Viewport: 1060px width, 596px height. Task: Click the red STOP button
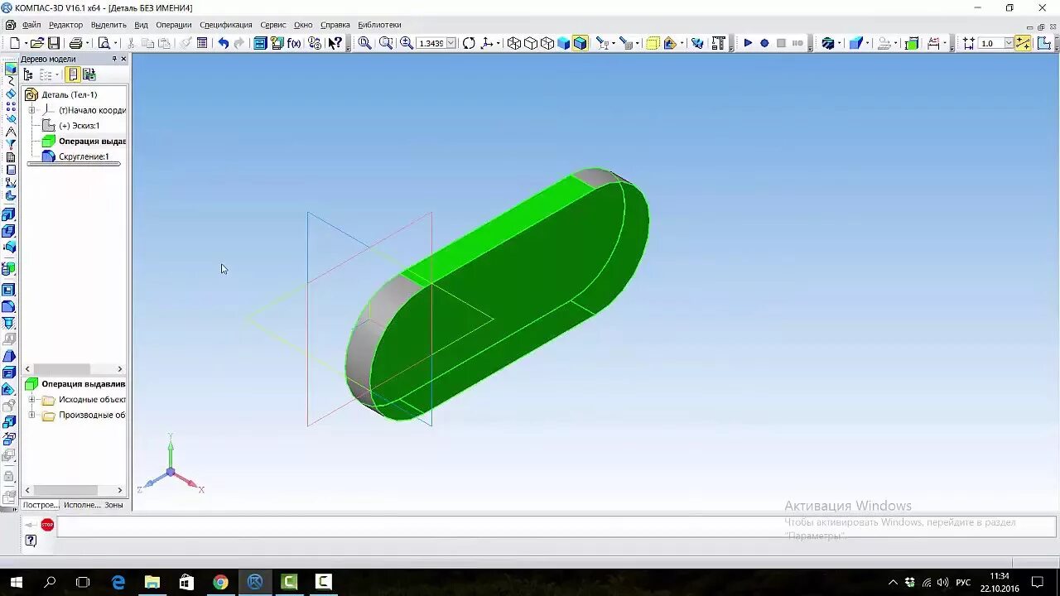pos(47,525)
